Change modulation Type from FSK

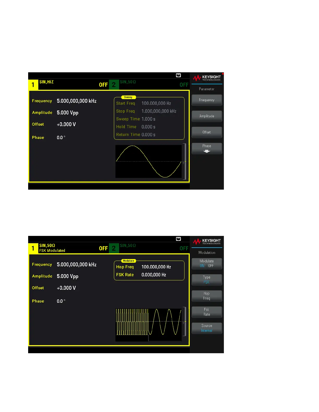tap(207, 280)
